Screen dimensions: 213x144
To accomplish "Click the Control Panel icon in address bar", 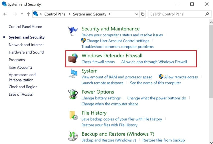I will pos(36,14).
